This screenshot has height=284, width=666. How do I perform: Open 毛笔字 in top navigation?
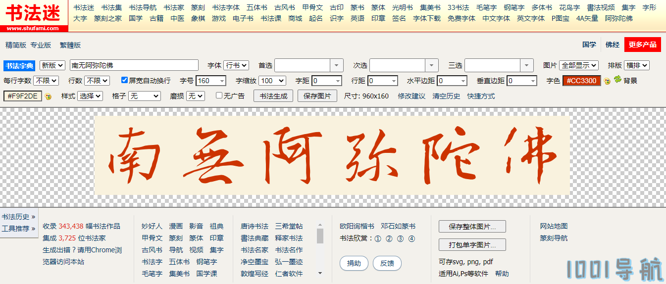[x=486, y=7]
